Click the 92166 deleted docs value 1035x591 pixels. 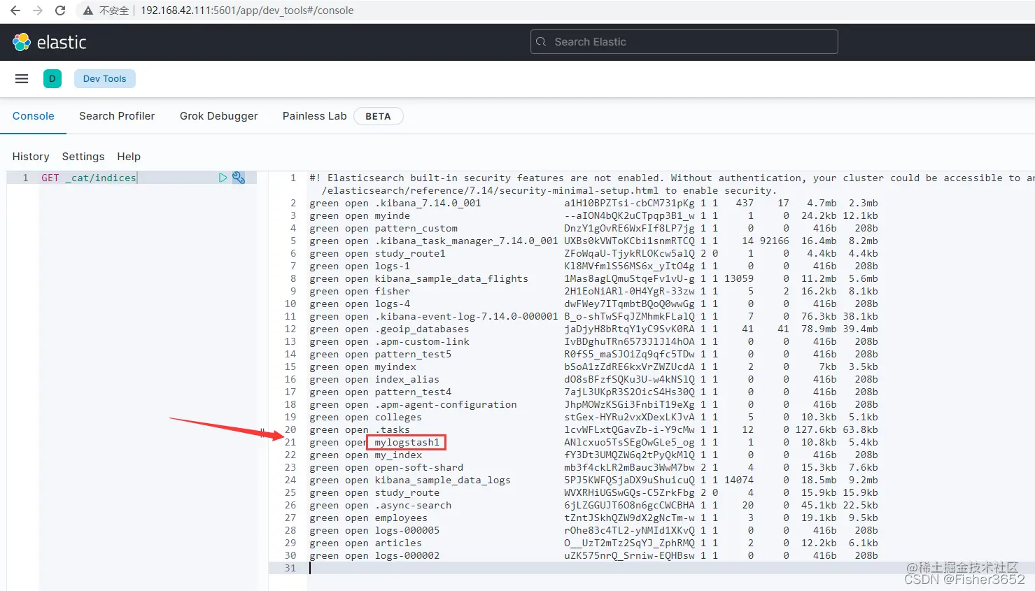pos(775,241)
